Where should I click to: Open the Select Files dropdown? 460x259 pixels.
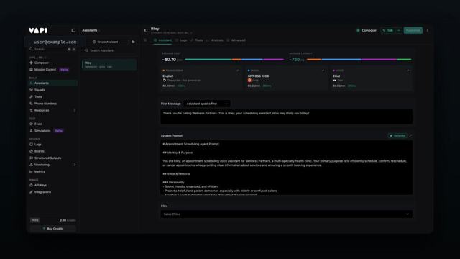click(x=286, y=214)
